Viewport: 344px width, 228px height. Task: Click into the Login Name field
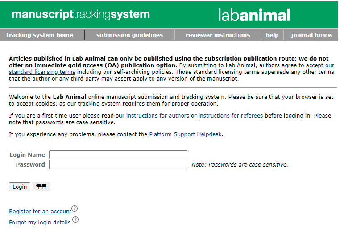pos(118,155)
